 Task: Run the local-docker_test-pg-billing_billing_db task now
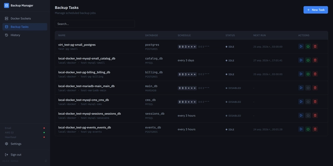coord(301,74)
